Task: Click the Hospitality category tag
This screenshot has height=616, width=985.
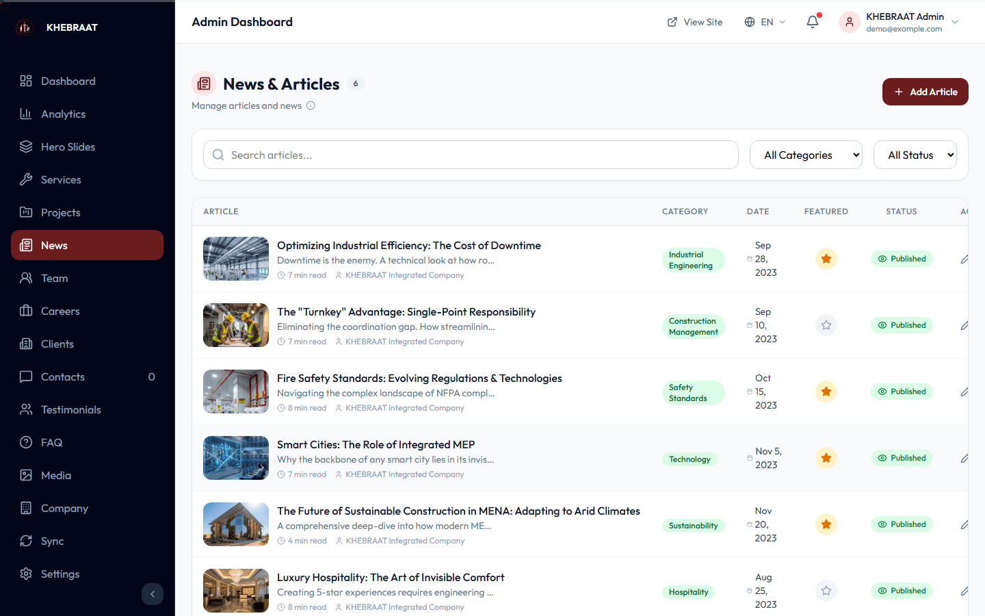Action: [689, 592]
